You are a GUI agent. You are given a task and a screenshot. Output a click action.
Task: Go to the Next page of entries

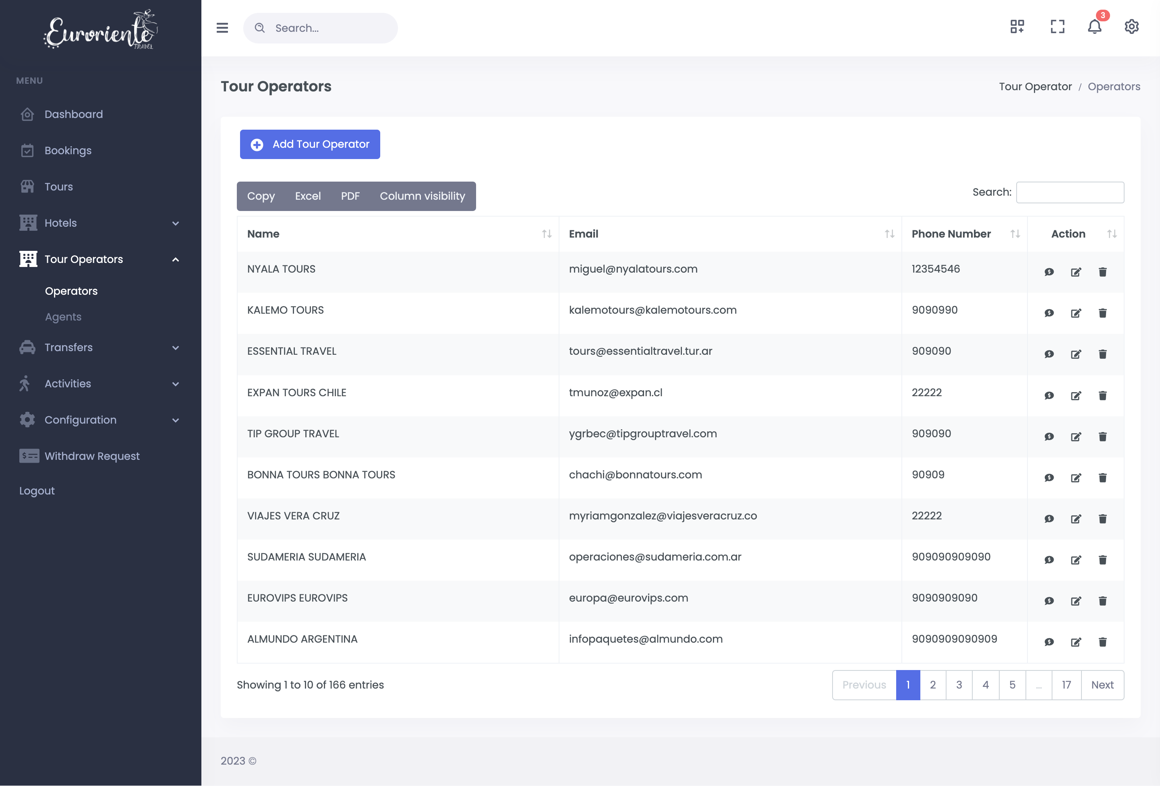click(1102, 685)
